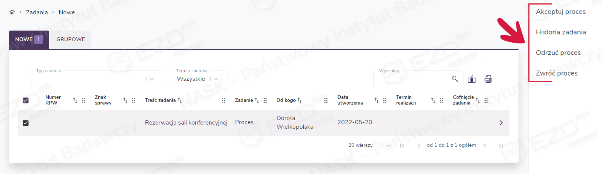Uncheck the Rezerwacja sali konferencyjnej row checkbox
The height and width of the screenshot is (174, 602).
coord(26,123)
